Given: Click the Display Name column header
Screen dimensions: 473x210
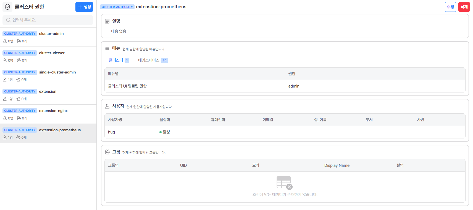Looking at the screenshot, I should coord(337,165).
